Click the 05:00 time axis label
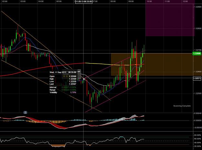This screenshot has width=202, height=150. coord(59,1)
